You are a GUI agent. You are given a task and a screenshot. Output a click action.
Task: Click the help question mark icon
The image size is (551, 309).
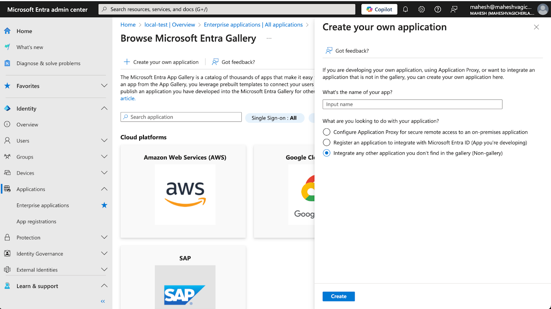click(x=438, y=9)
